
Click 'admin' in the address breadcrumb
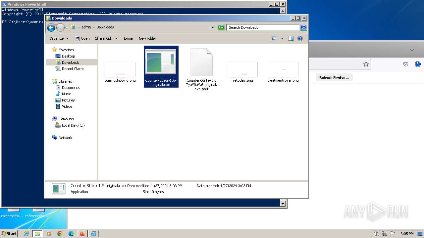[86, 27]
